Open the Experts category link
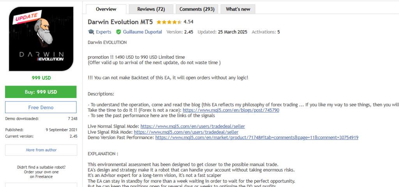 point(103,32)
